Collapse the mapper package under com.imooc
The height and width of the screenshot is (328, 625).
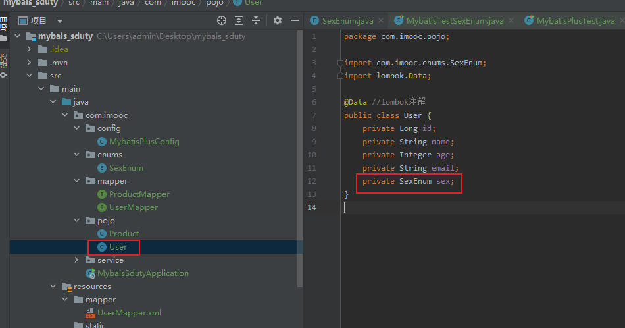pyautogui.click(x=76, y=180)
